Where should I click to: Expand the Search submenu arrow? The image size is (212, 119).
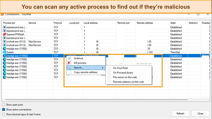click(103, 68)
